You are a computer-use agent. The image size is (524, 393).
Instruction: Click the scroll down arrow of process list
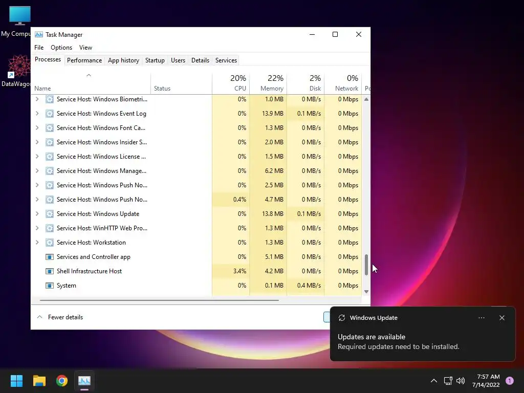pyautogui.click(x=366, y=292)
